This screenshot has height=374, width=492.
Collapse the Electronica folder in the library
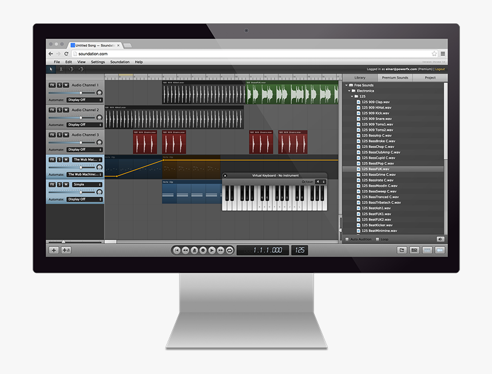point(348,90)
